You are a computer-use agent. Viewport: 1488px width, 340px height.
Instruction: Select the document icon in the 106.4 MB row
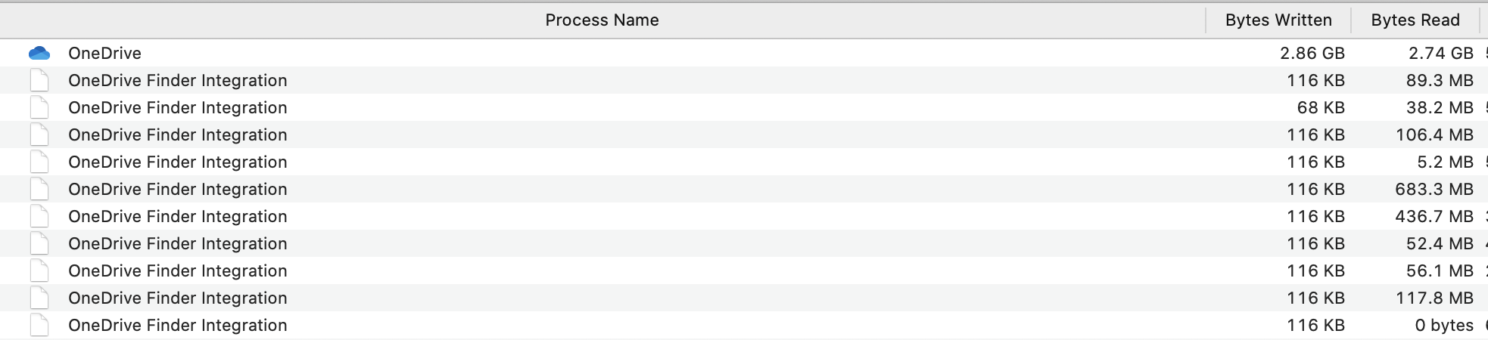tap(39, 134)
